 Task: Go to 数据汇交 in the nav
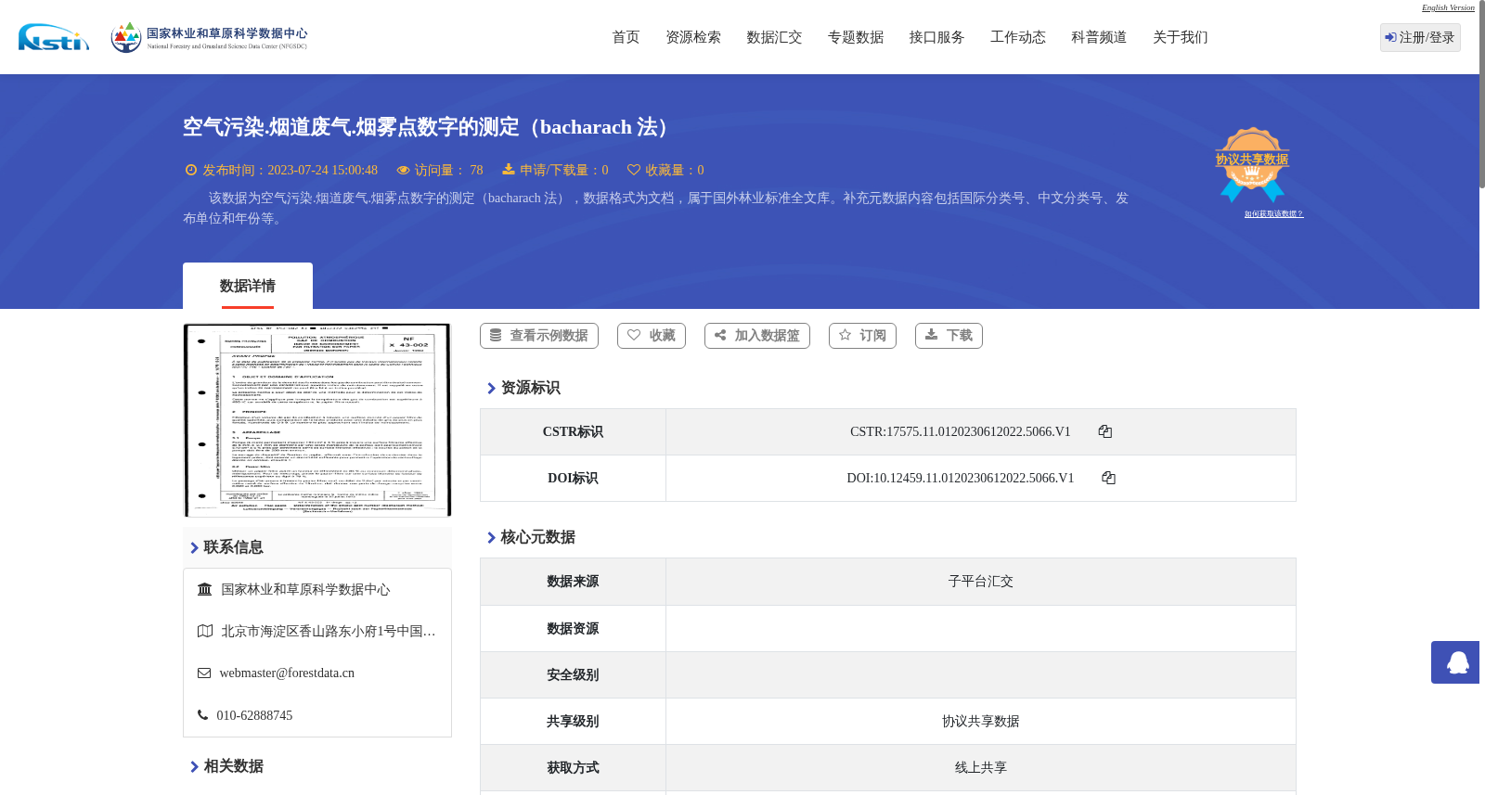[774, 37]
